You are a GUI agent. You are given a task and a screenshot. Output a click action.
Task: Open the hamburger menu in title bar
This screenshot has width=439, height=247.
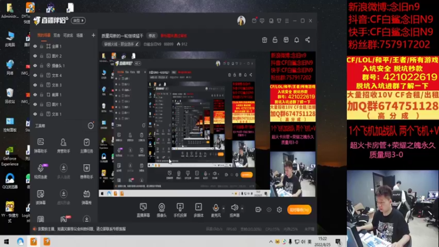click(x=287, y=20)
